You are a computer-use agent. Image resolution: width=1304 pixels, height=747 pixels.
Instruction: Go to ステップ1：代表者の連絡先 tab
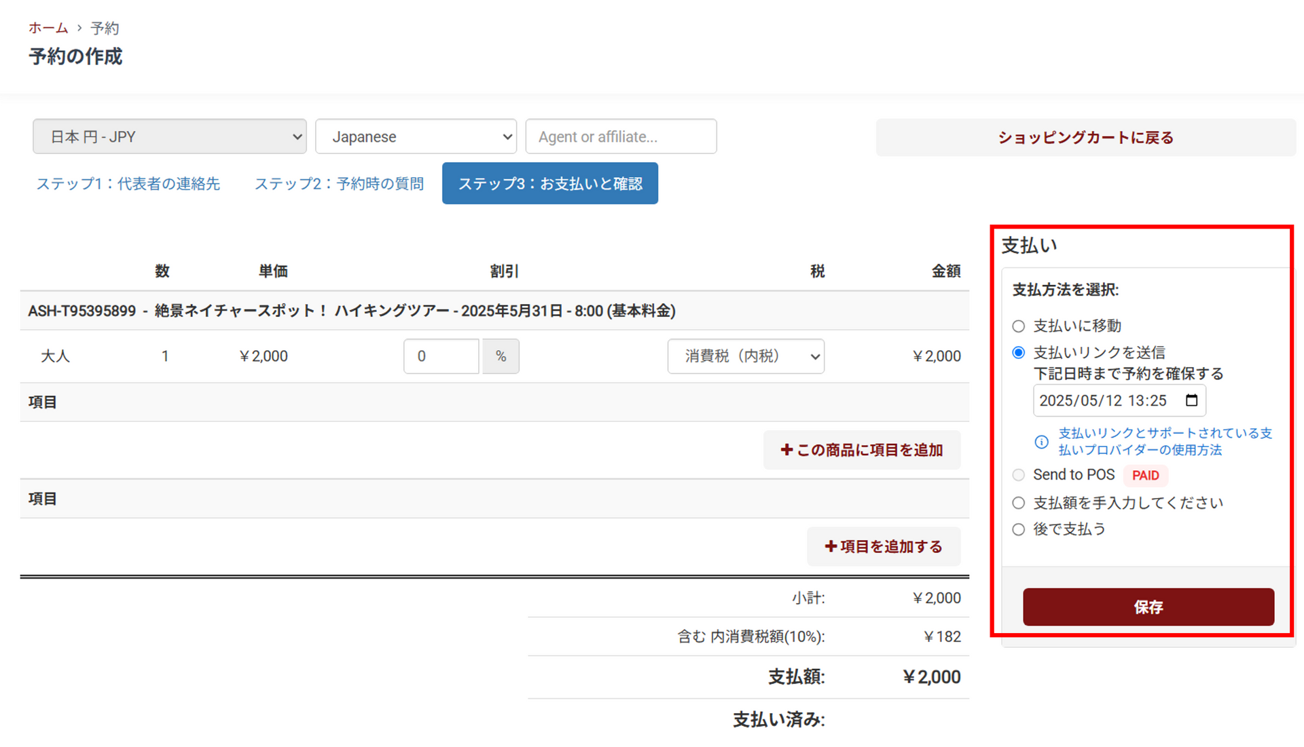click(128, 184)
